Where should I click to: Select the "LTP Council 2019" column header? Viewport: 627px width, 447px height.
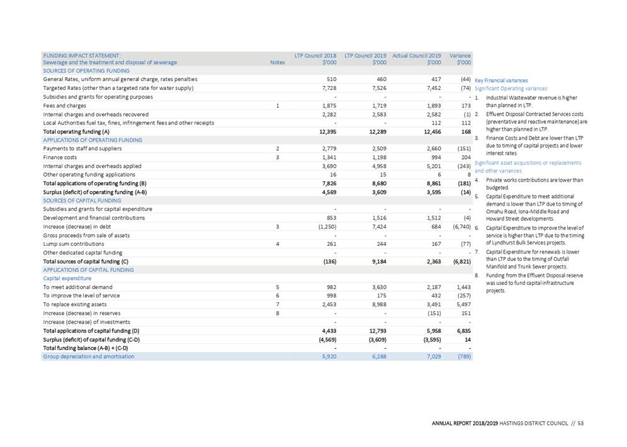click(365, 55)
